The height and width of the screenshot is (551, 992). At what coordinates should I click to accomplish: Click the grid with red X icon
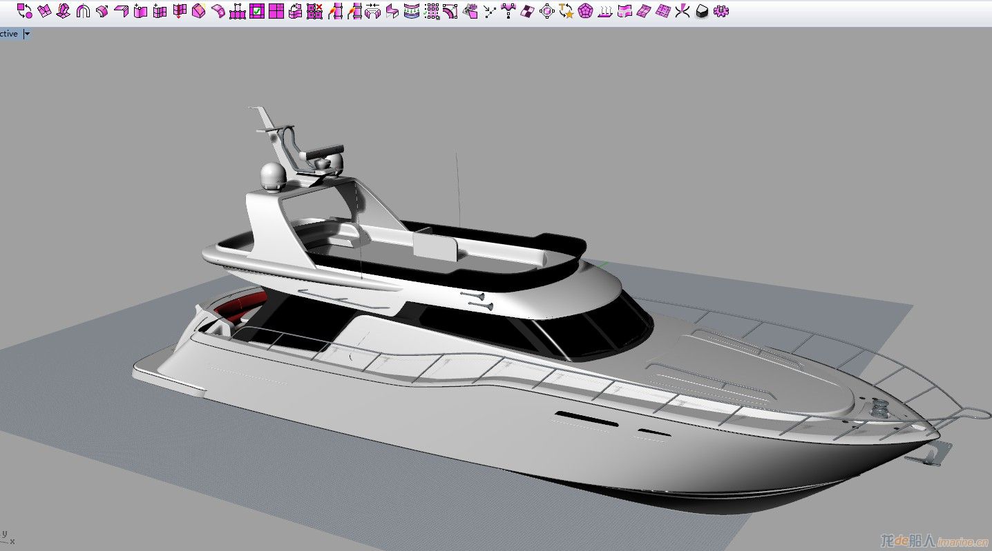(x=315, y=11)
